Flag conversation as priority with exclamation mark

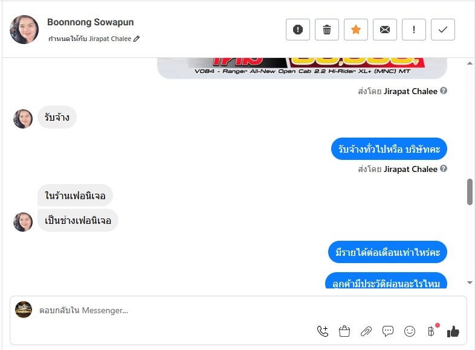click(x=414, y=30)
